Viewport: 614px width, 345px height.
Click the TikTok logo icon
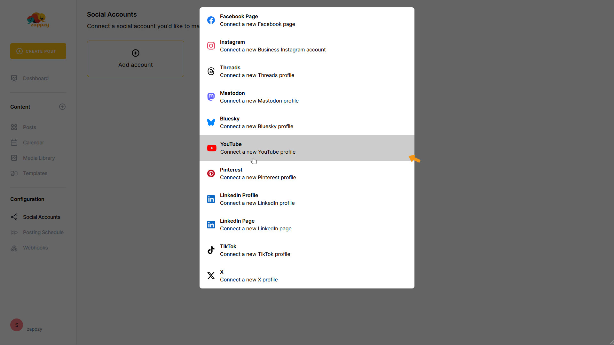pos(211,250)
